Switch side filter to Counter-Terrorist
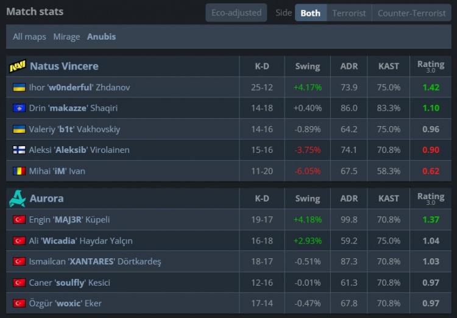The image size is (457, 318). 411,13
